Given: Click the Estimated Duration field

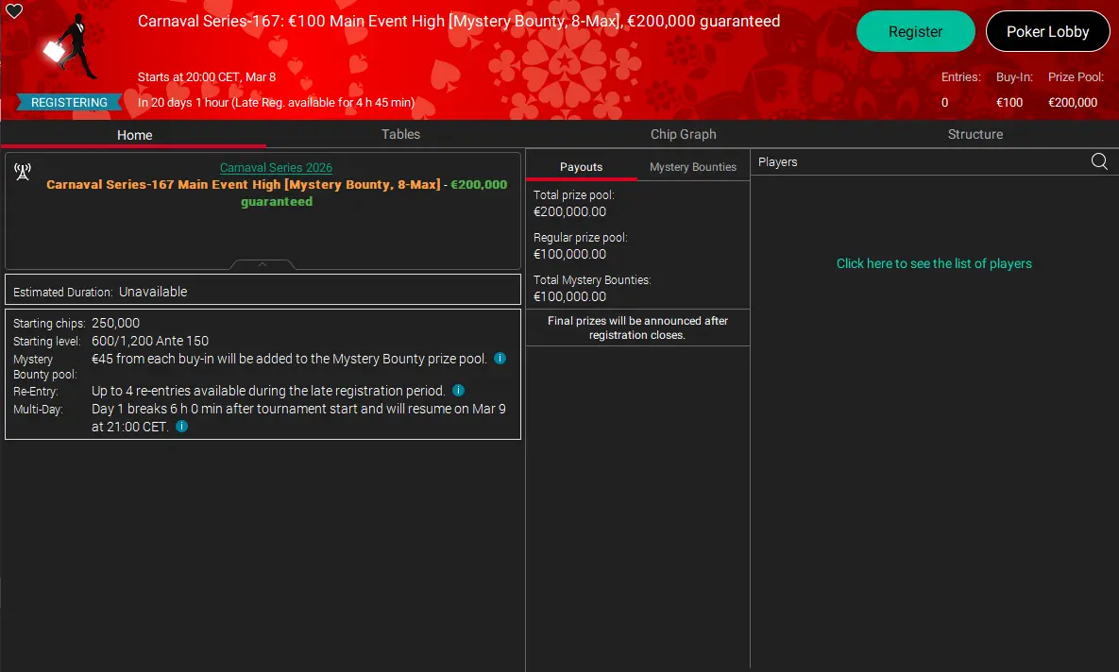Looking at the screenshot, I should click(263, 292).
